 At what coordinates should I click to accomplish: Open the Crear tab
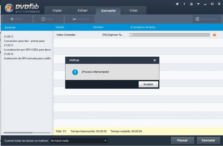tap(134, 10)
